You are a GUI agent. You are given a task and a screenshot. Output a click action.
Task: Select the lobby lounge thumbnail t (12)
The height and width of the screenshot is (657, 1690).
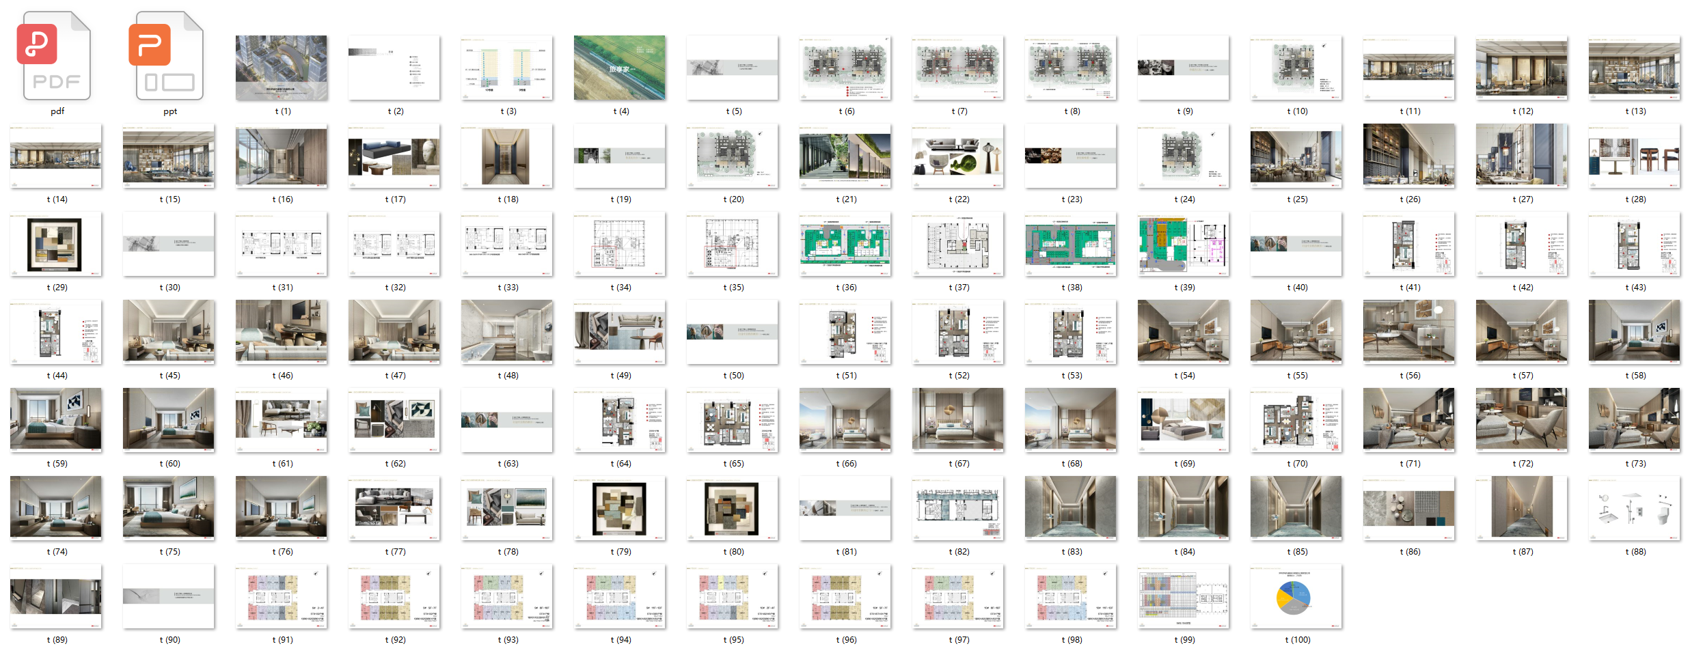(x=1522, y=68)
